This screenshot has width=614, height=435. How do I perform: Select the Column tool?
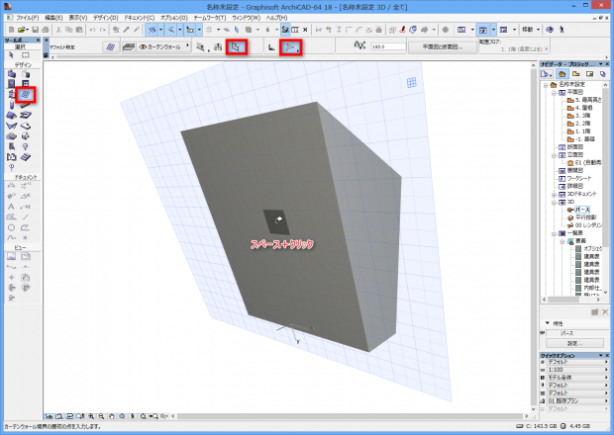click(11, 105)
